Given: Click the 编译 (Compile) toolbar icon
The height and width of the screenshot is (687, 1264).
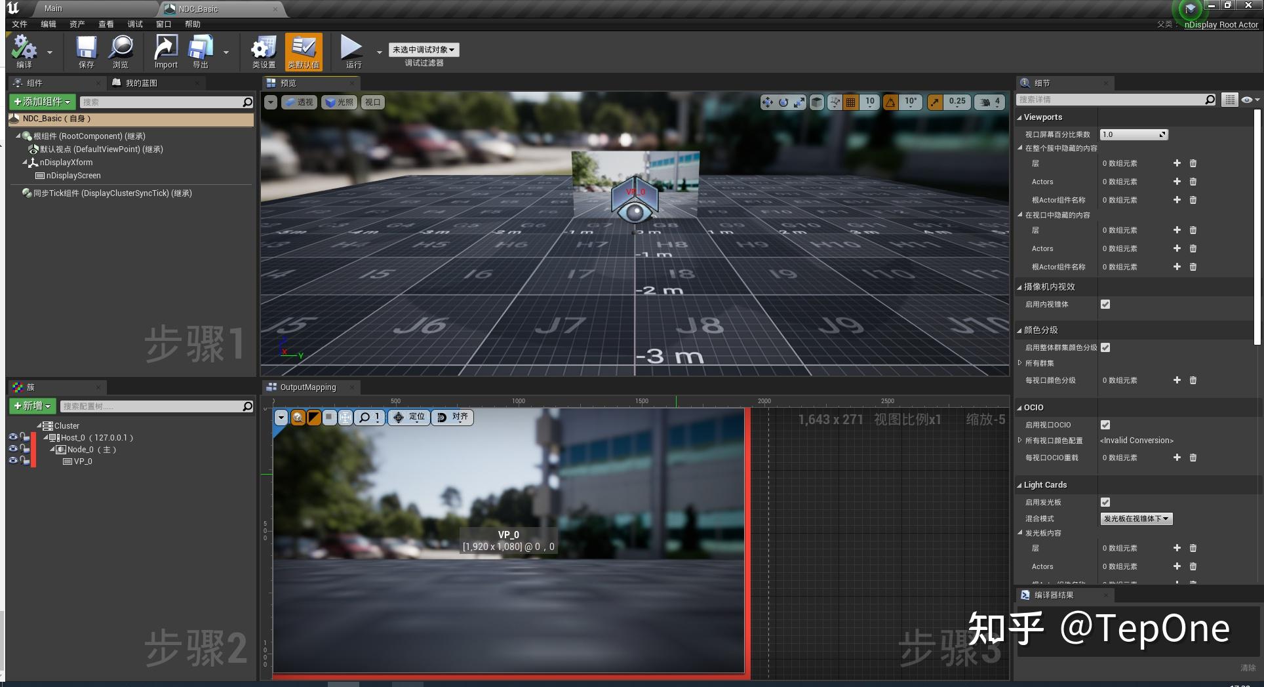Looking at the screenshot, I should pos(25,51).
